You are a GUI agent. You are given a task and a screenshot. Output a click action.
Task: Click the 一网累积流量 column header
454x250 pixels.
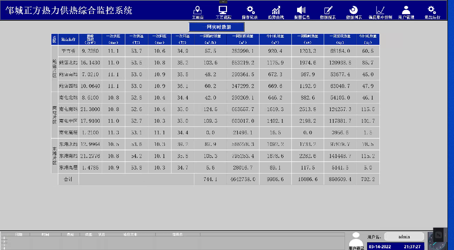[x=243, y=39]
